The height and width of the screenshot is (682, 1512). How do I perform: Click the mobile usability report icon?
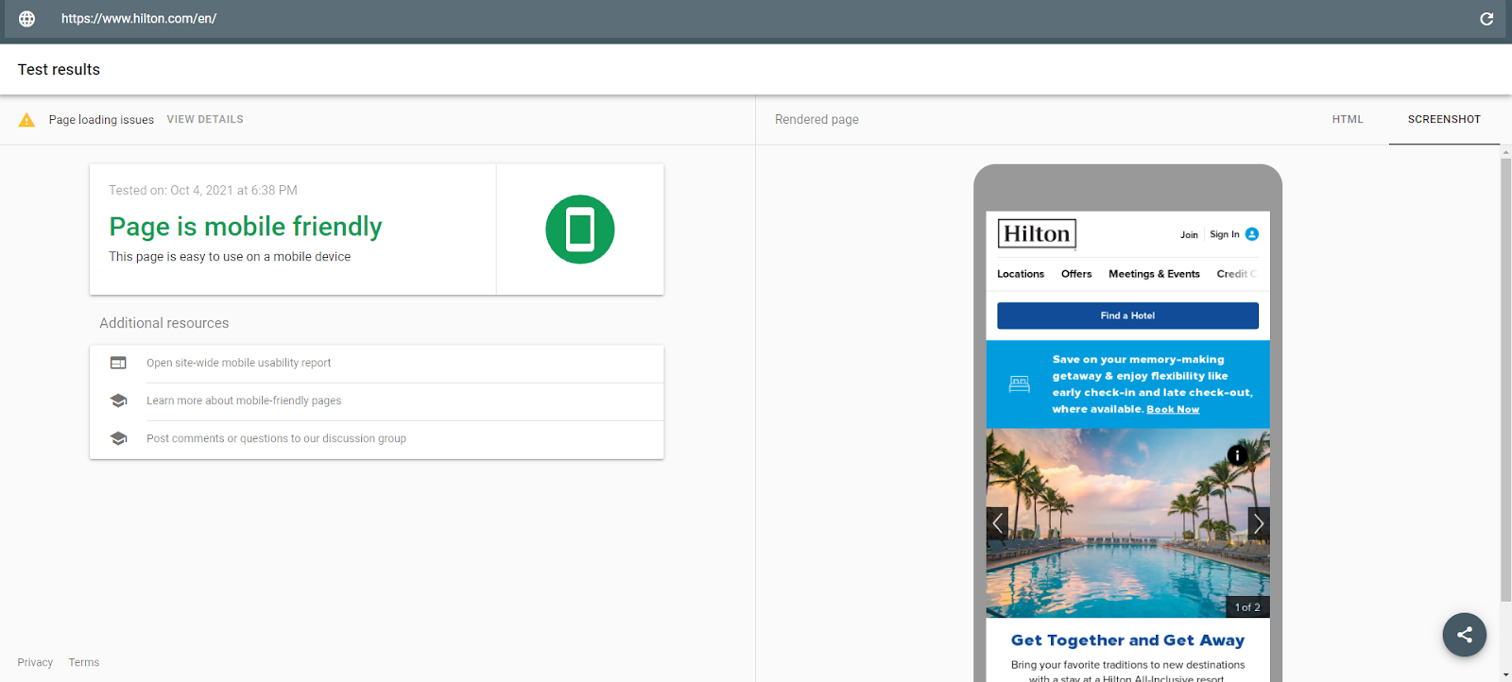tap(118, 363)
